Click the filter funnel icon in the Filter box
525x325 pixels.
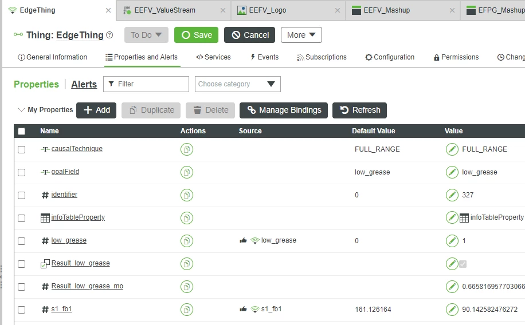tap(111, 84)
